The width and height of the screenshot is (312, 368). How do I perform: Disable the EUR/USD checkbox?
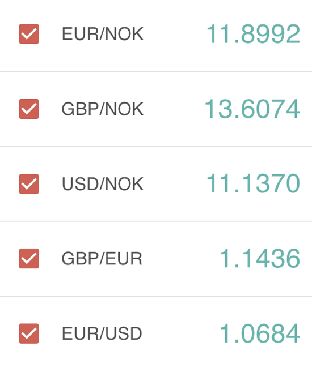(29, 333)
